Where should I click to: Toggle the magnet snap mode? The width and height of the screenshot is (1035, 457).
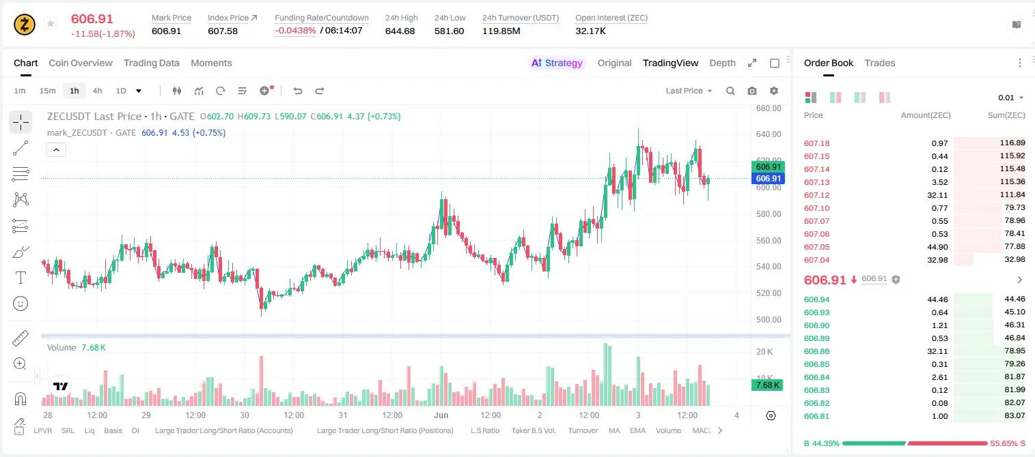[x=20, y=398]
